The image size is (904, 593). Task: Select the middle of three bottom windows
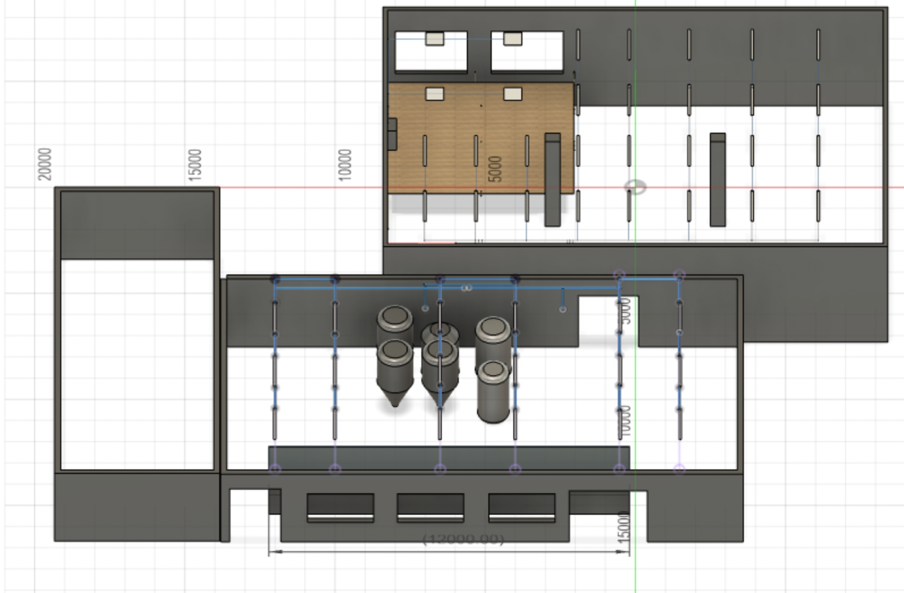point(430,506)
